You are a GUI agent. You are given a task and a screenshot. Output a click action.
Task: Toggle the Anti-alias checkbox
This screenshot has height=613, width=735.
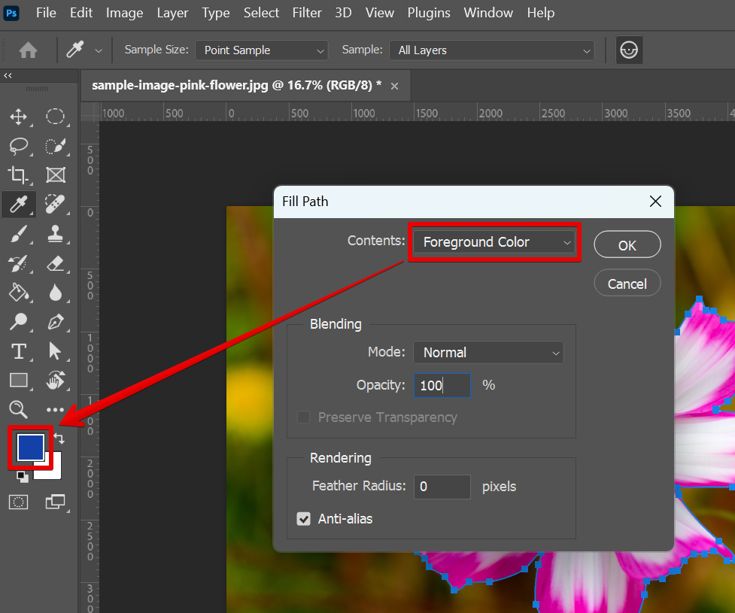click(304, 519)
